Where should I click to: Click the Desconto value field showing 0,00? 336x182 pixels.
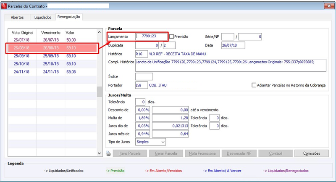171,110
